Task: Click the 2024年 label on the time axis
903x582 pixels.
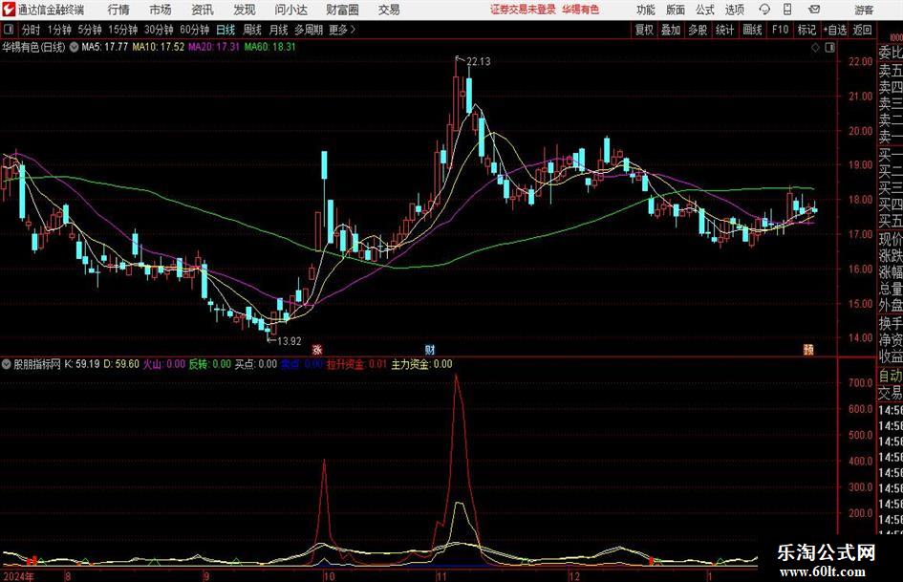Action: tap(18, 576)
